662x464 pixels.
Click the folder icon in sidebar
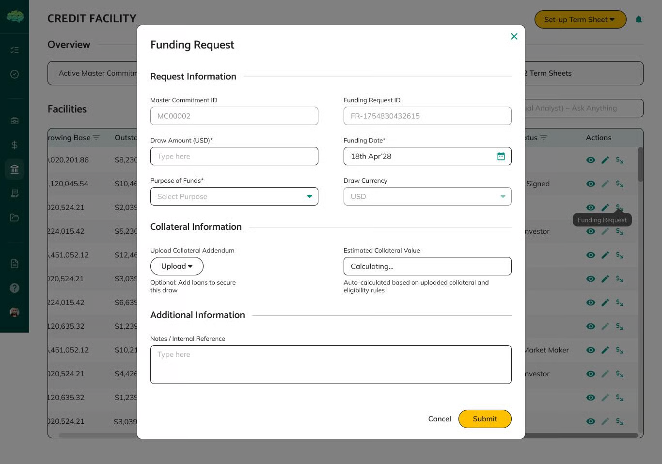pyautogui.click(x=15, y=218)
